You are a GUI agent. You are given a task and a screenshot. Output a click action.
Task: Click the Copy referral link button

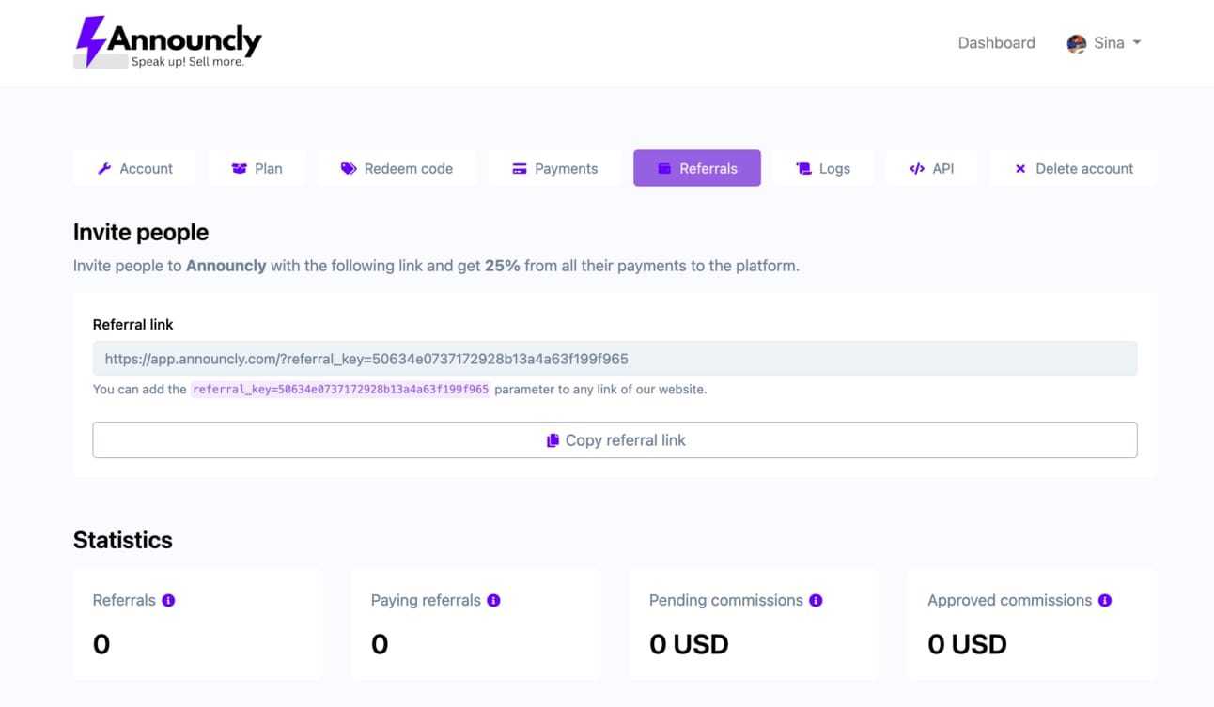point(615,440)
